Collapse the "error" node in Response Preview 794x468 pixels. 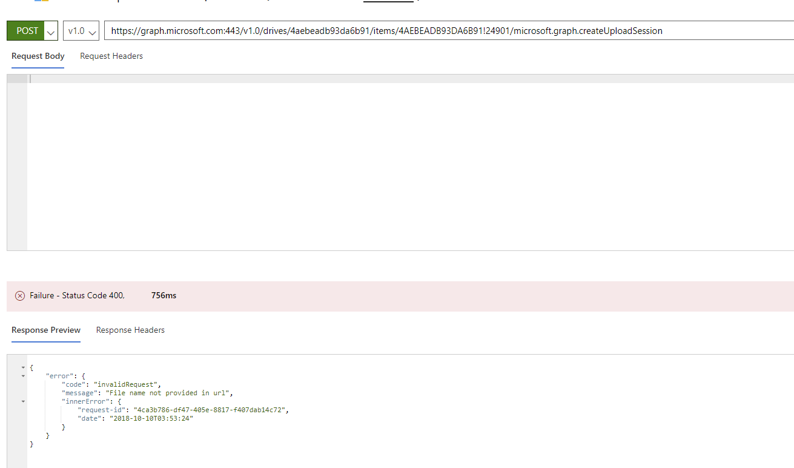click(23, 376)
